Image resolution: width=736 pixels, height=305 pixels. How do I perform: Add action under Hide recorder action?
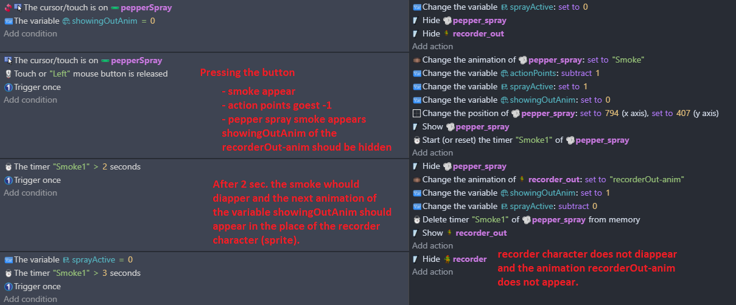point(433,272)
